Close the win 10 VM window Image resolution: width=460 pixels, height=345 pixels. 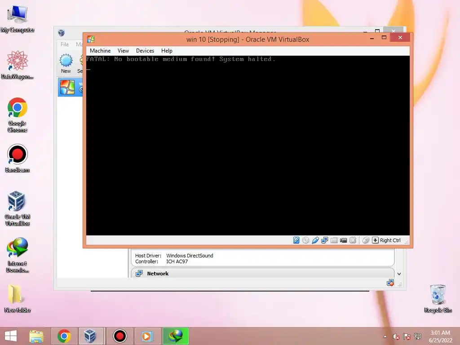click(400, 38)
